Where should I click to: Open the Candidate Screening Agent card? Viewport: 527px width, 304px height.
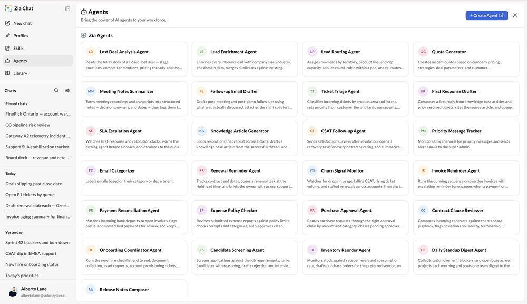(245, 257)
